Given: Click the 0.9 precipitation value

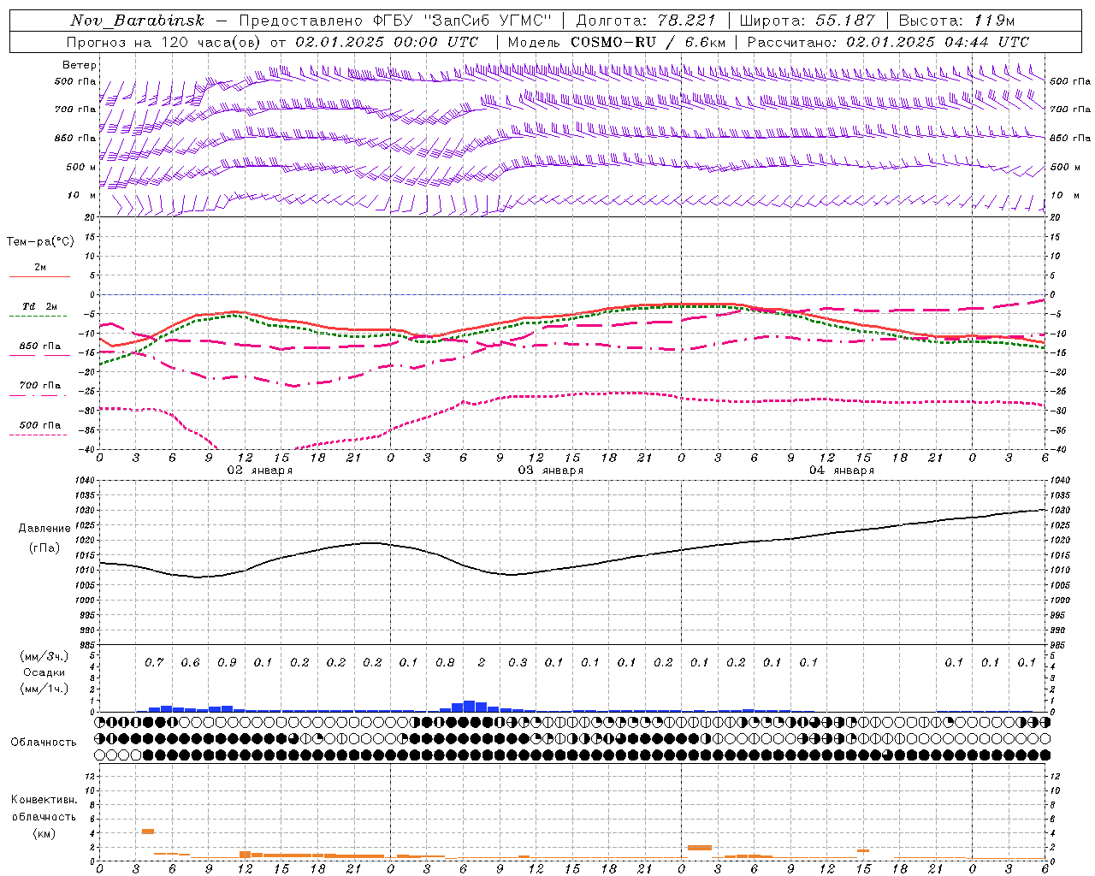Looking at the screenshot, I should [227, 662].
